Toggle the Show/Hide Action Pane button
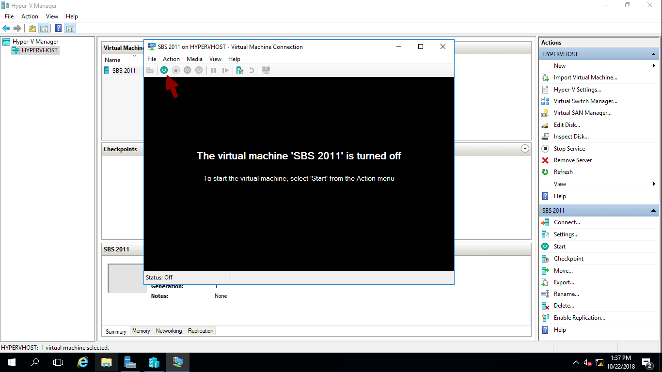The width and height of the screenshot is (662, 372). click(70, 28)
